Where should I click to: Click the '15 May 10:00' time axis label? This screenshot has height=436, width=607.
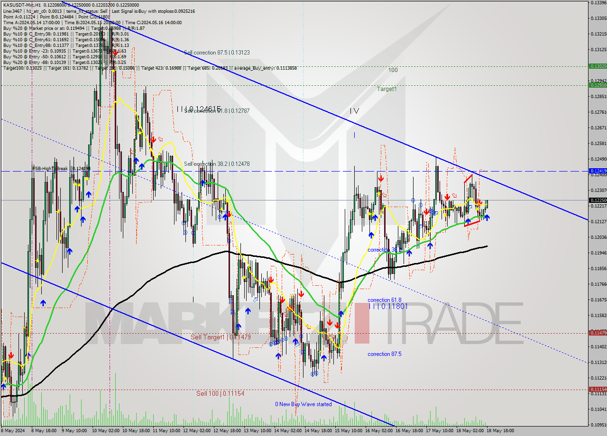click(349, 431)
